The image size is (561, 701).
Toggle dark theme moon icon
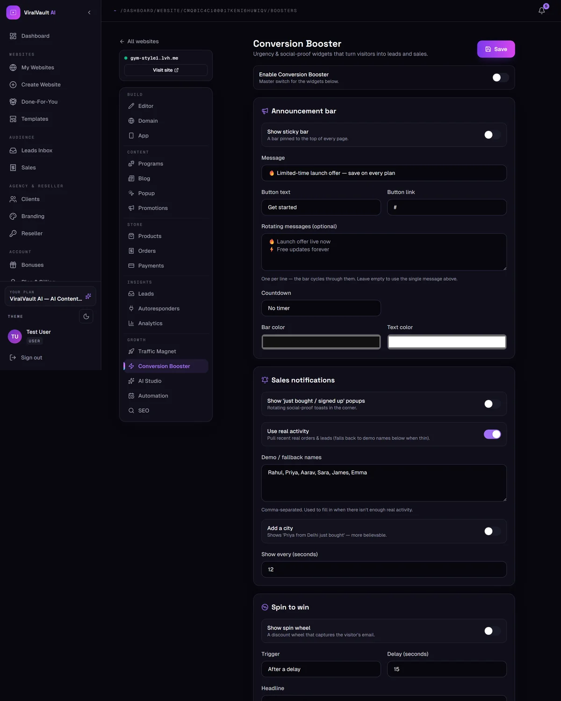tap(86, 316)
